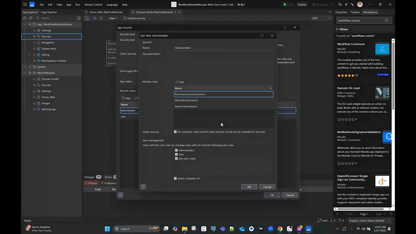The height and width of the screenshot is (234, 416).
Task: Click Execute On Load widget thumbnail
Action: pyautogui.click(x=382, y=93)
